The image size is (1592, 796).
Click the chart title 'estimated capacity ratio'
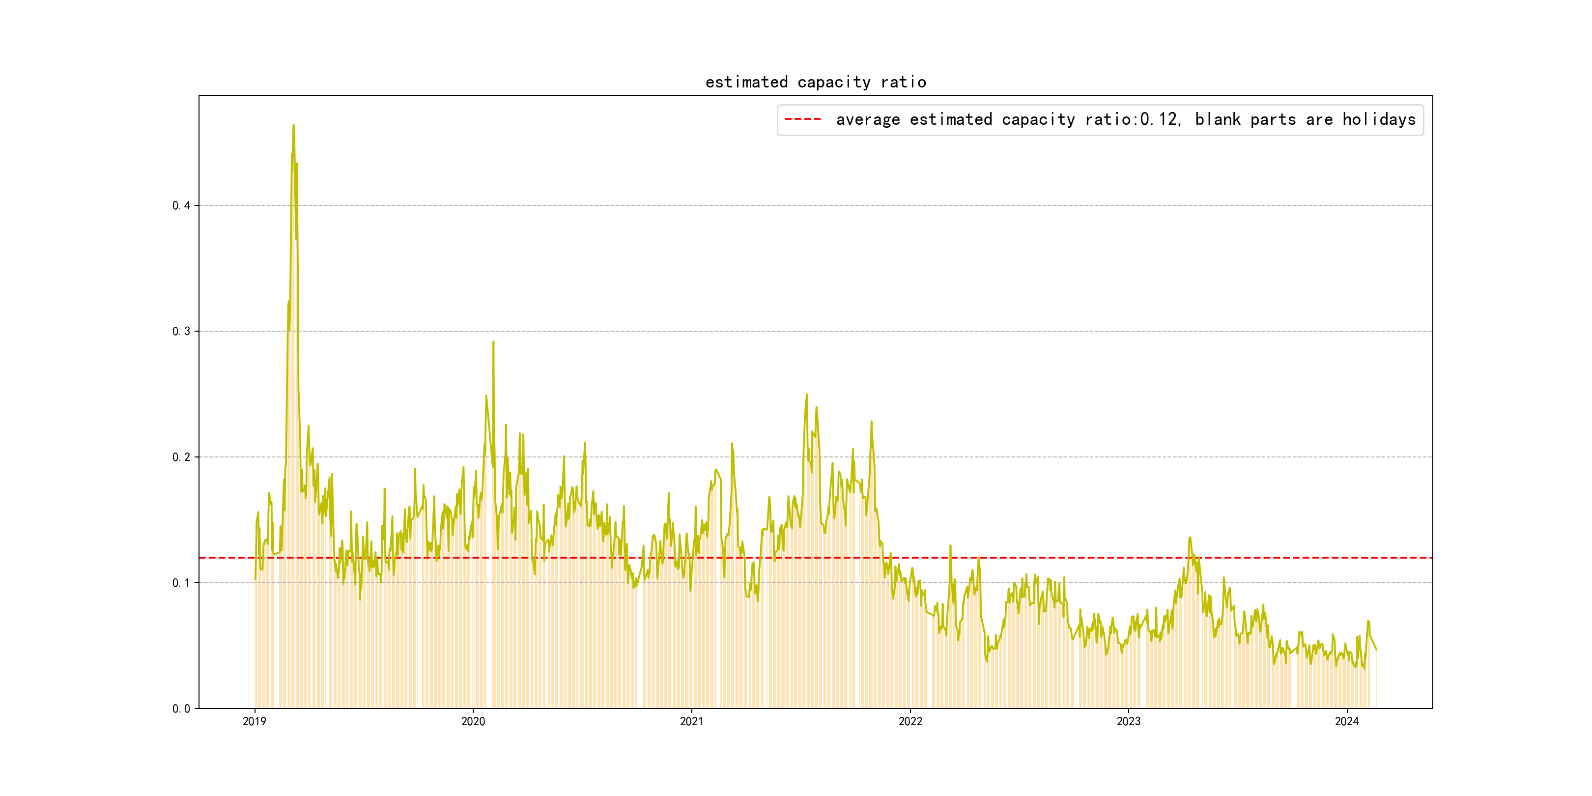[x=815, y=82]
